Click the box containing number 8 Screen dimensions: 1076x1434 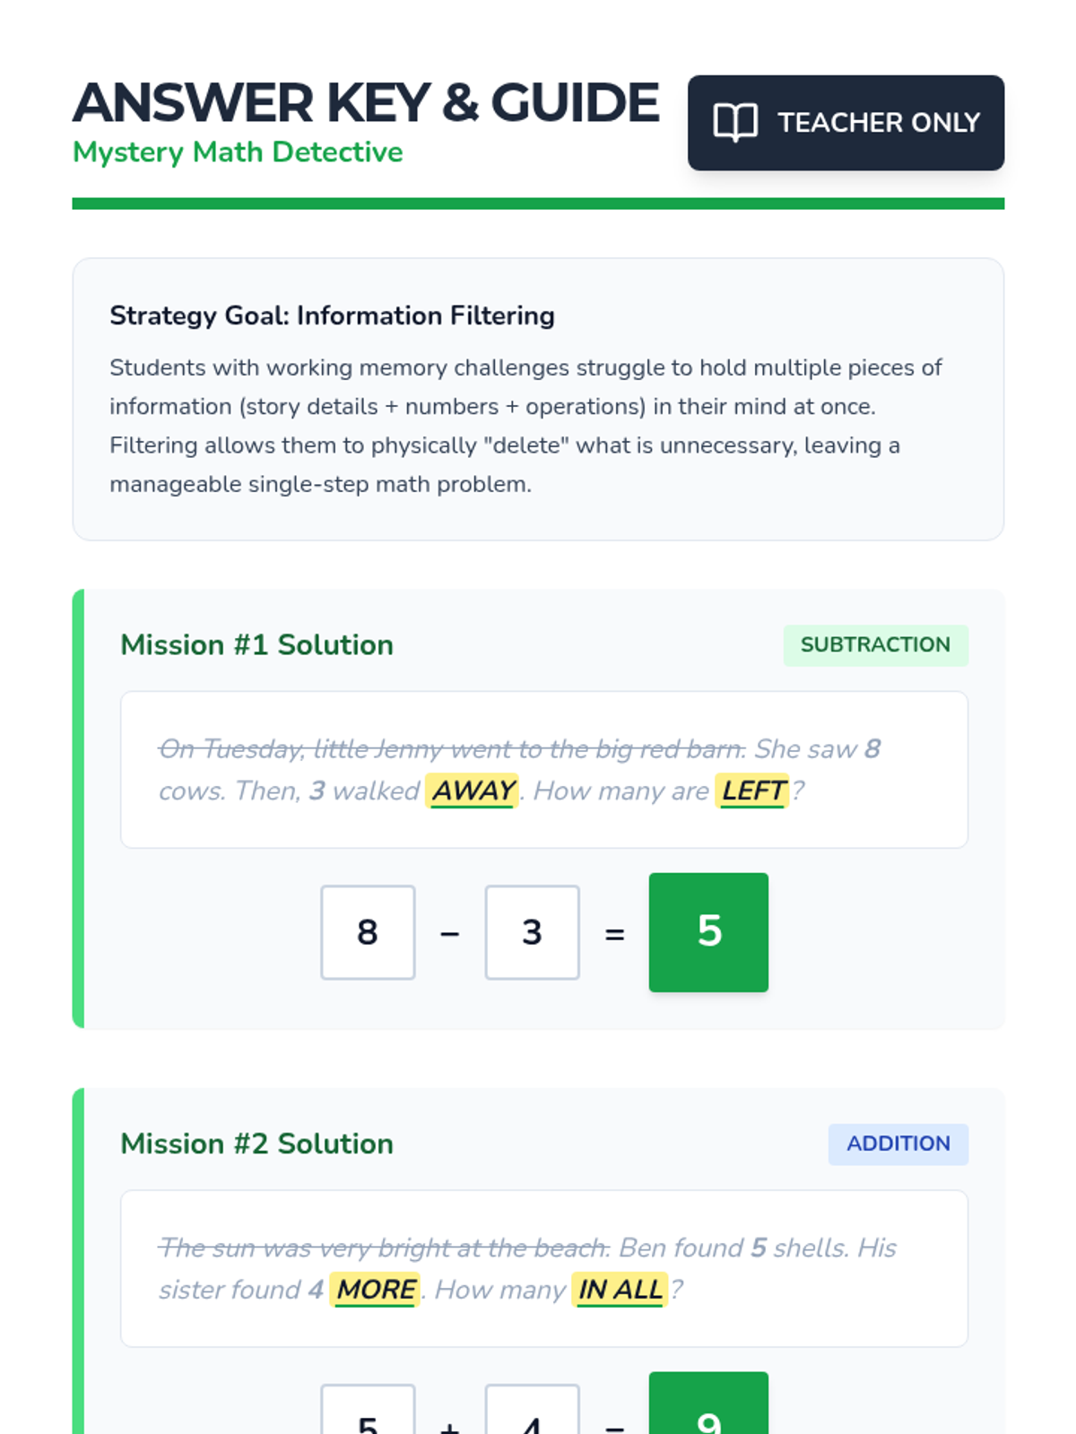click(x=368, y=932)
